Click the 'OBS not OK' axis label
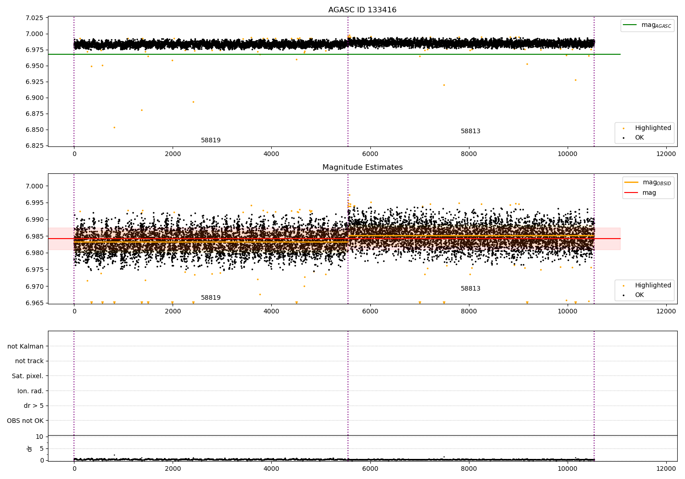 25,421
